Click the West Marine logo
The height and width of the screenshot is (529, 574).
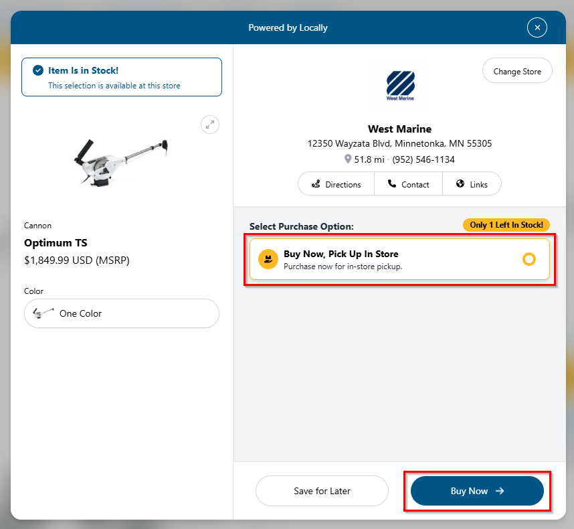[x=400, y=86]
